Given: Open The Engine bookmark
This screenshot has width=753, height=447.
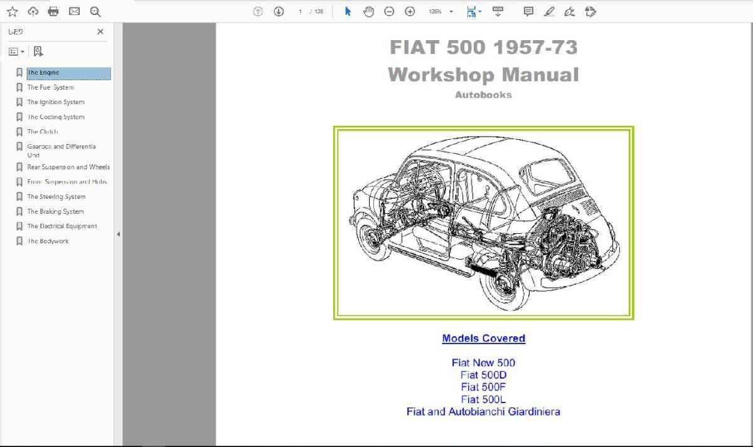Looking at the screenshot, I should coord(68,73).
